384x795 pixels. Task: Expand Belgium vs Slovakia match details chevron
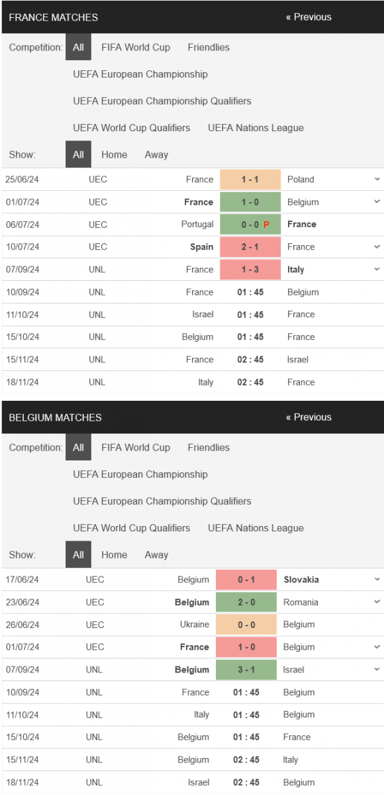[x=377, y=580]
